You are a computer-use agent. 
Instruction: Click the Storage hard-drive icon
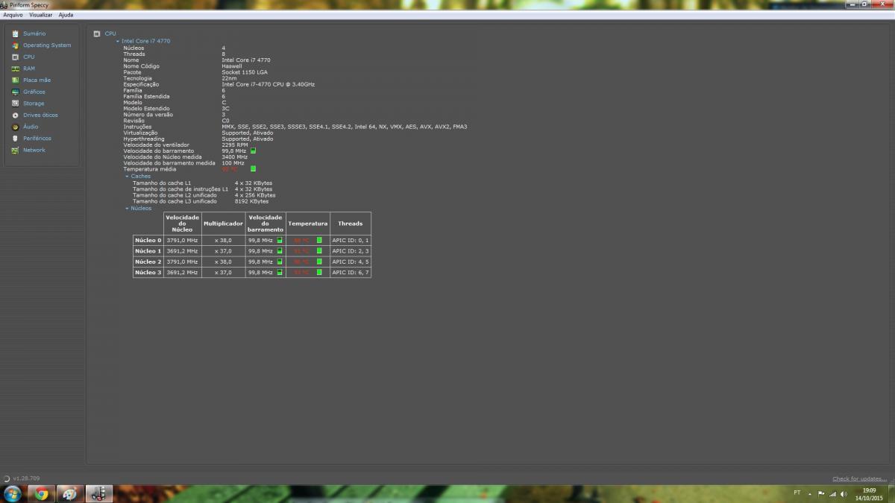[15, 104]
